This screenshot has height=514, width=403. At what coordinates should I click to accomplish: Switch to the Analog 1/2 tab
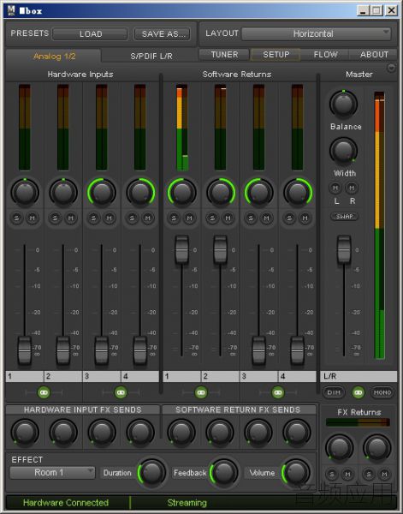coord(54,56)
